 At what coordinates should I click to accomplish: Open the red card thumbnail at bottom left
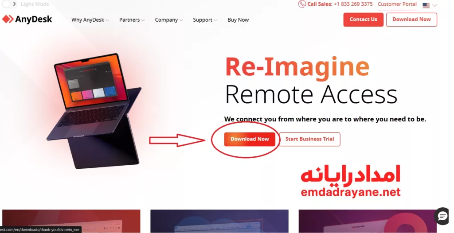(71, 221)
